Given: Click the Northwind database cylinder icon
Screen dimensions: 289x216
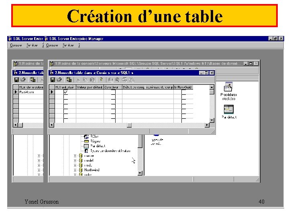Looking at the screenshot, I should pyautogui.click(x=81, y=170).
